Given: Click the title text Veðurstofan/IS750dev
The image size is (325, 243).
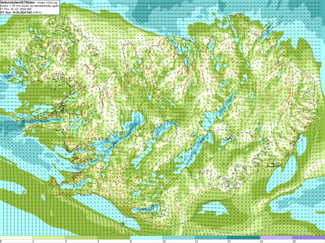Looking at the screenshot, I should click(18, 2).
